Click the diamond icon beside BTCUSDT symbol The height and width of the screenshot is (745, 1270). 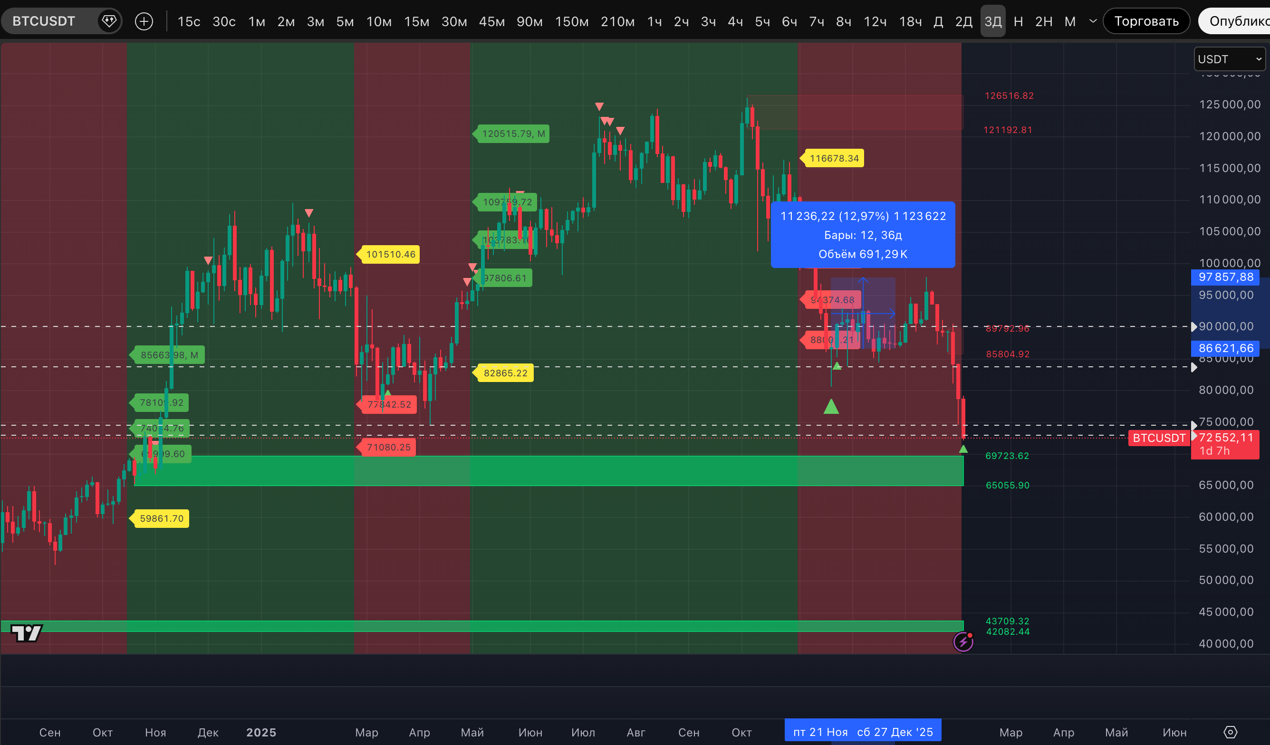coord(109,21)
